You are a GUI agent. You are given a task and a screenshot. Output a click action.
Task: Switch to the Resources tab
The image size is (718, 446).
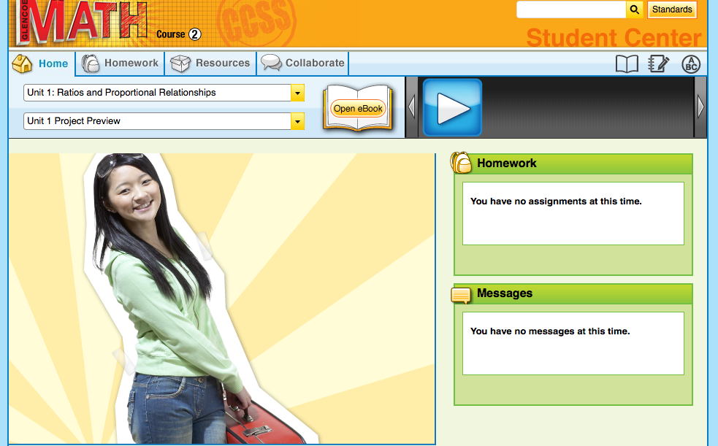tap(210, 63)
